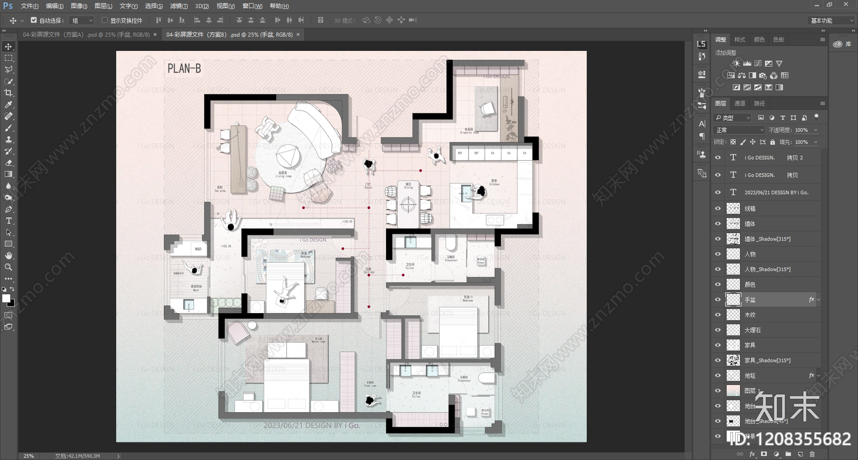This screenshot has width=858, height=460.
Task: Click the 手盆 layer thumbnail
Action: (733, 300)
